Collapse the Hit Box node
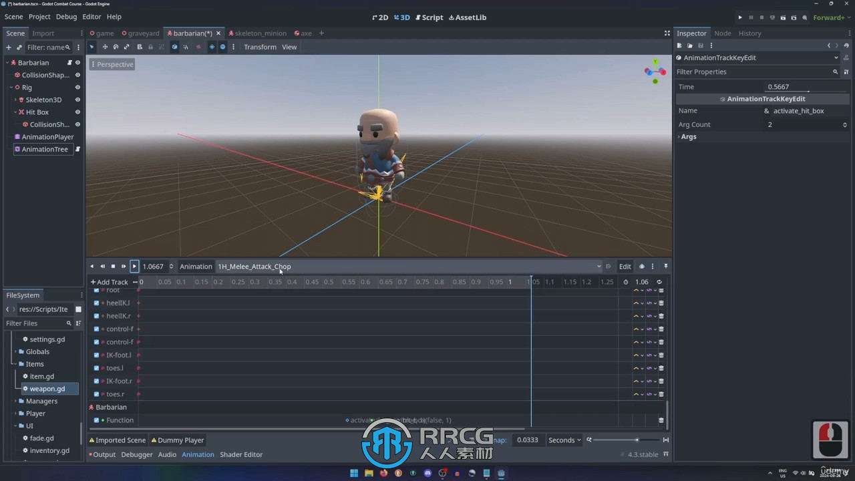The width and height of the screenshot is (855, 481). [x=15, y=112]
